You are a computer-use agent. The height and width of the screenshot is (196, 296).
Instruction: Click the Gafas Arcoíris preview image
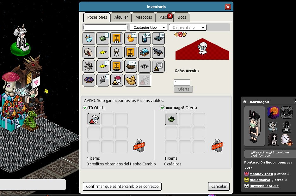pyautogui.click(x=202, y=49)
